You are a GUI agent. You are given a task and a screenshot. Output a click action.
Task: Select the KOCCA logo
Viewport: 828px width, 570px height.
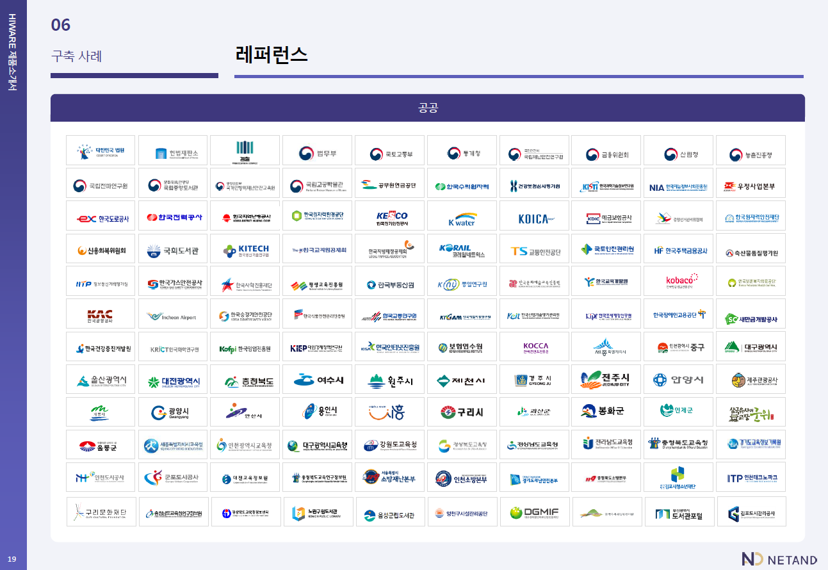click(x=534, y=348)
